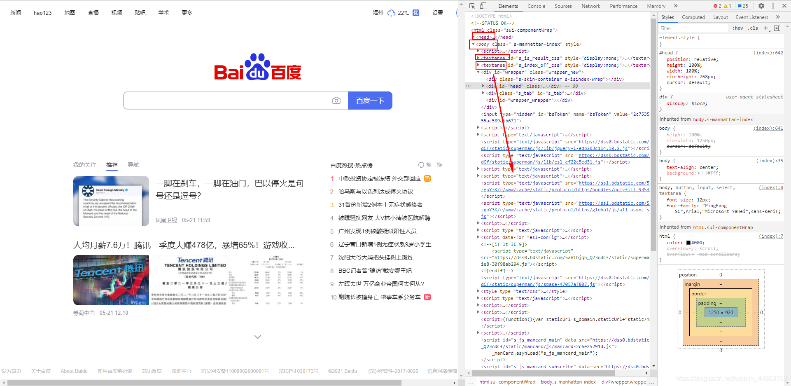Open the Israel Foreign Ministry news thumbnail
The height and width of the screenshot is (386, 791).
[111, 201]
